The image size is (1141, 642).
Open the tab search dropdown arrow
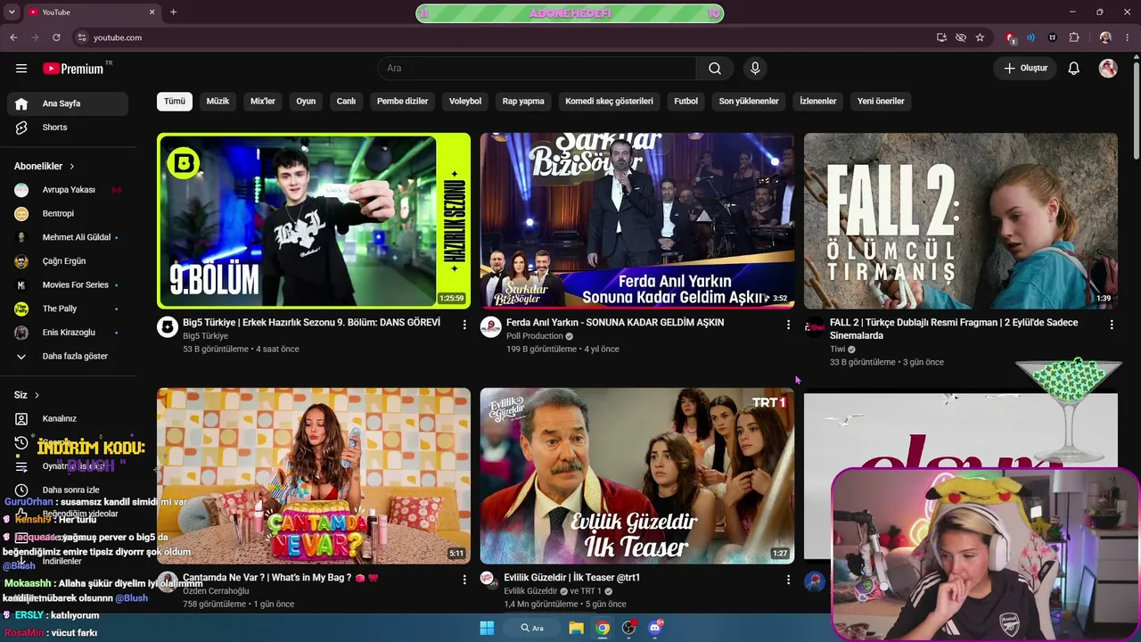click(12, 12)
